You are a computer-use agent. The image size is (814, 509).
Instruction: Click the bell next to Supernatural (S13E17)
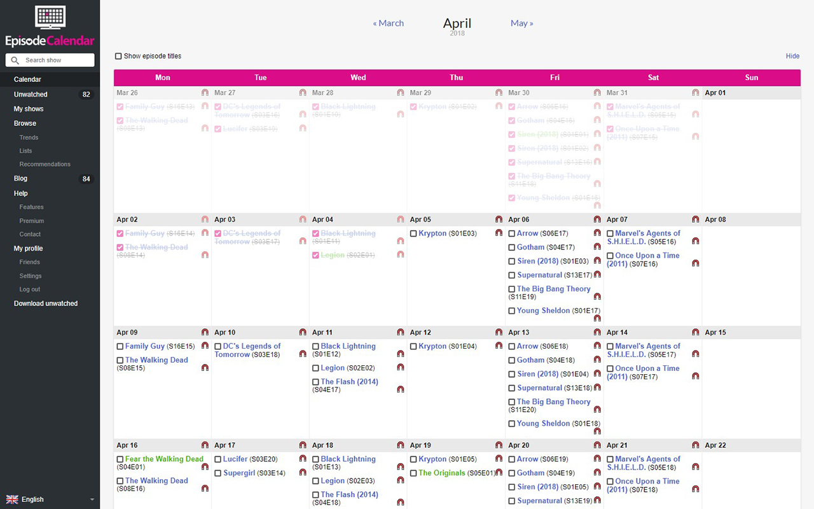(x=597, y=275)
